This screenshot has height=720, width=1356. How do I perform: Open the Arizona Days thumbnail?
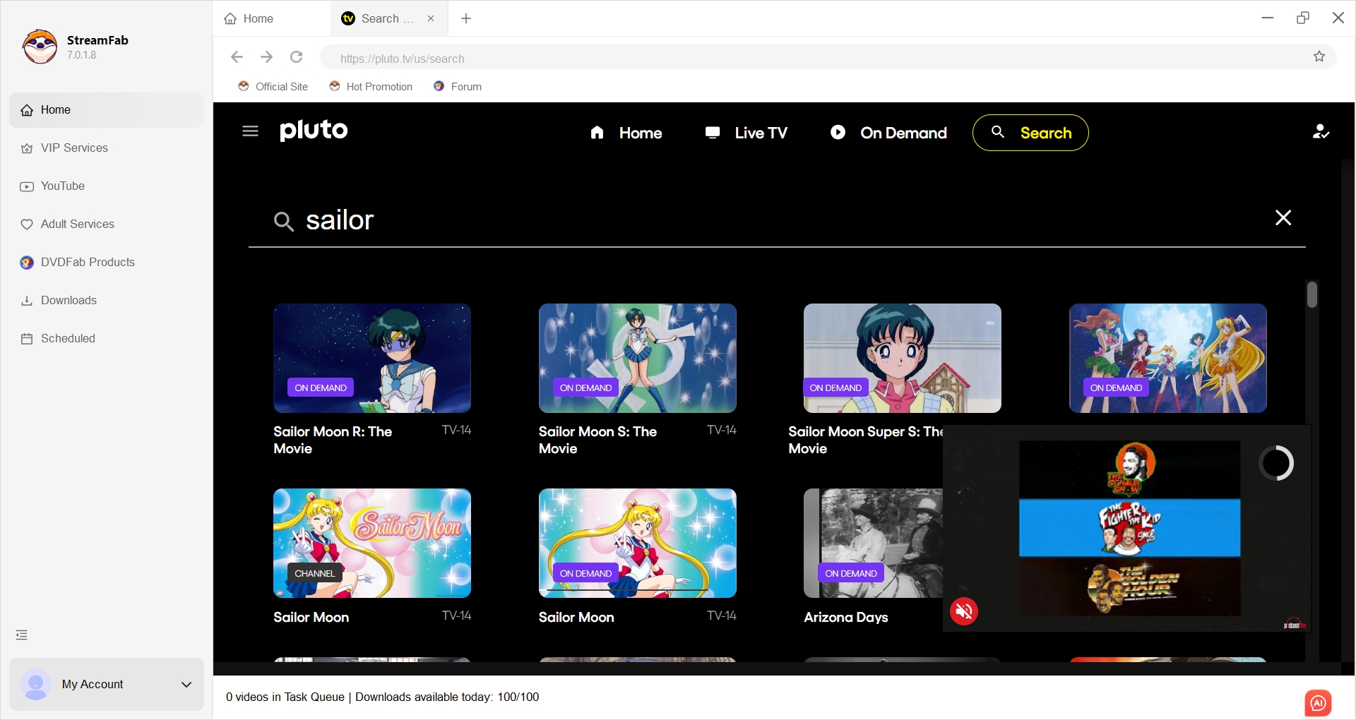pyautogui.click(x=873, y=543)
